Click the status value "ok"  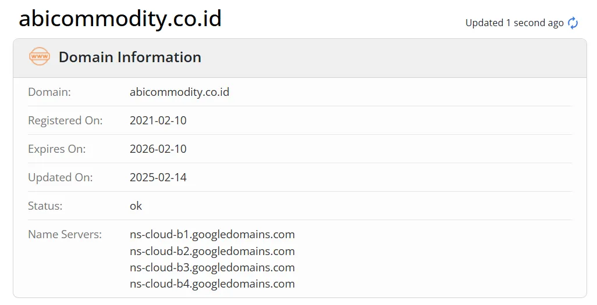coord(136,206)
